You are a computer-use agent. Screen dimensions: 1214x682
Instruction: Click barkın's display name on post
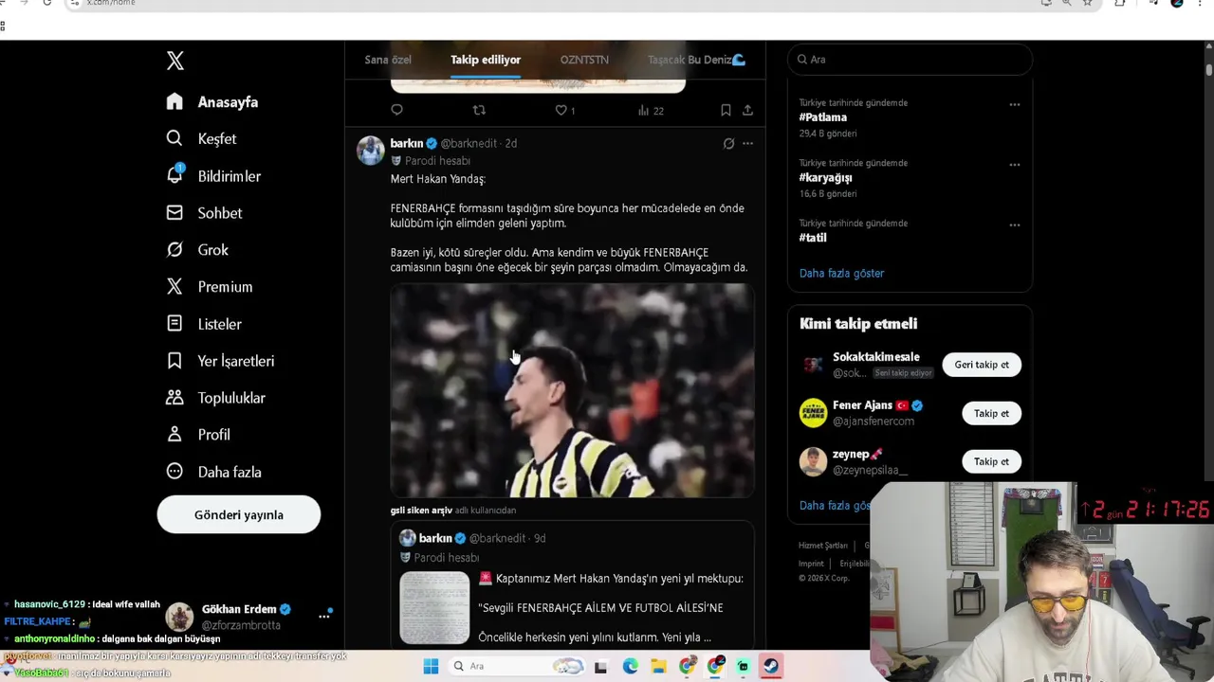[x=407, y=143]
